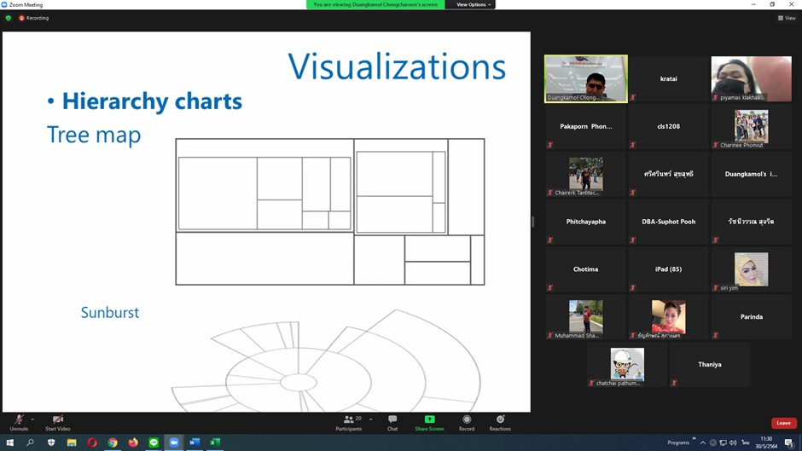Open Word from the taskbar
The width and height of the screenshot is (802, 451).
coord(195,442)
